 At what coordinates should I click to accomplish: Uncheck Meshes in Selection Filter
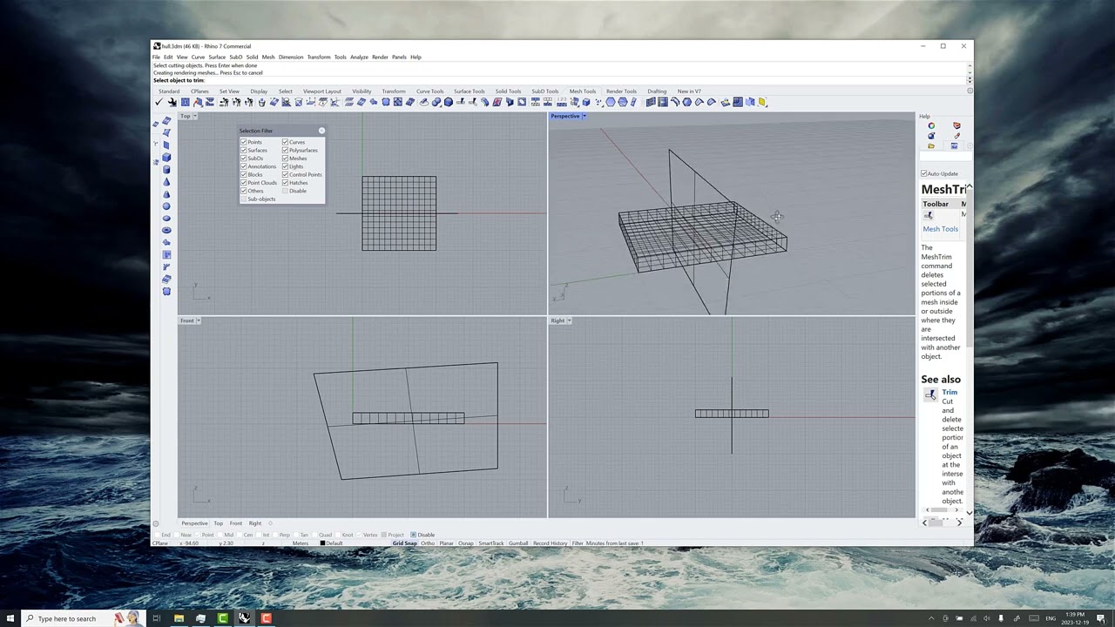click(x=285, y=158)
